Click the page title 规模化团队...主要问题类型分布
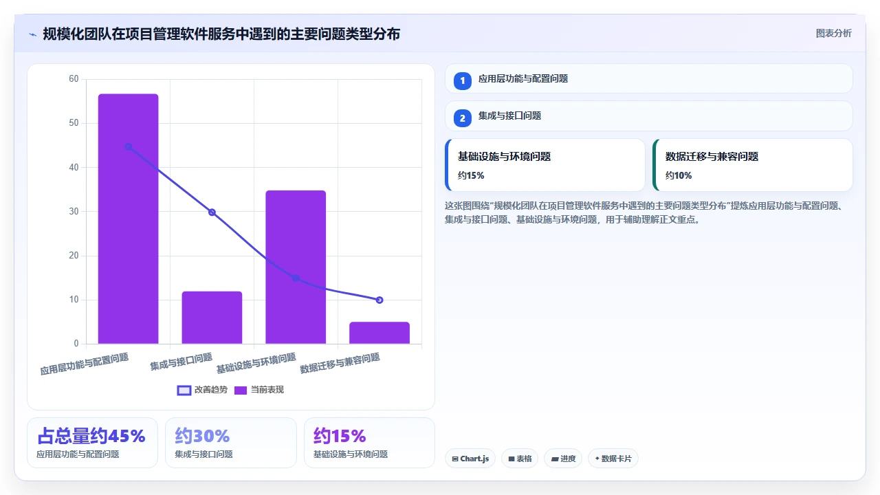The image size is (880, 495). point(221,34)
